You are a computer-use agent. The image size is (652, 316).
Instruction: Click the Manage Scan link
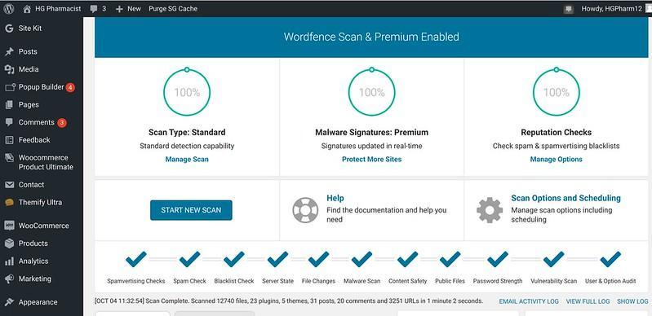(x=187, y=160)
